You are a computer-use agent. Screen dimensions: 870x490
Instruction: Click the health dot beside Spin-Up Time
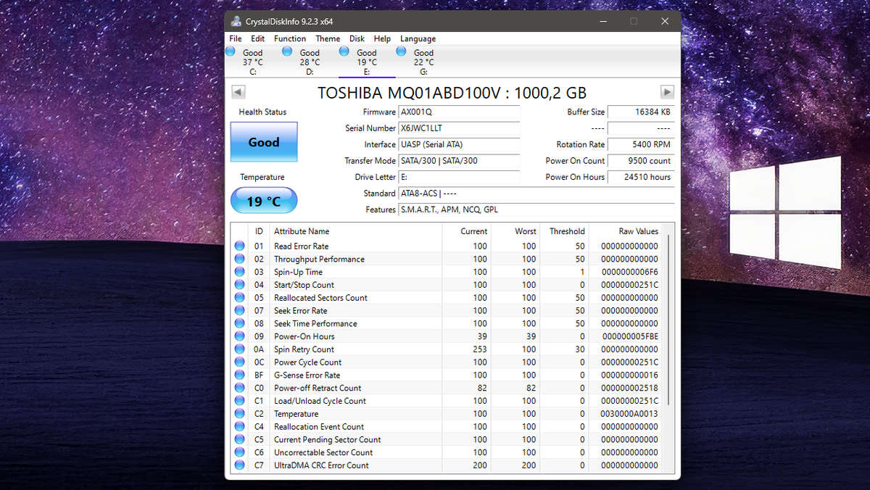[x=239, y=272]
